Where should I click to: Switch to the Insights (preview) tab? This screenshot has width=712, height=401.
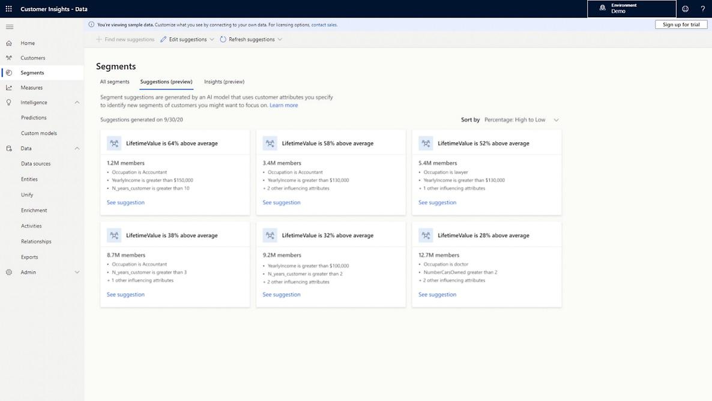(x=224, y=82)
